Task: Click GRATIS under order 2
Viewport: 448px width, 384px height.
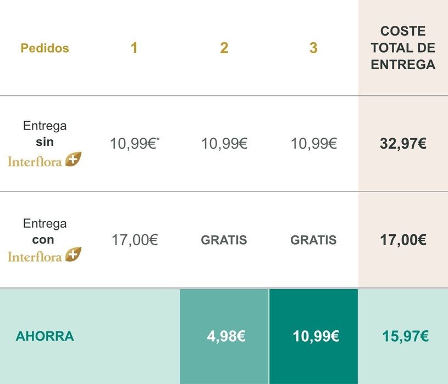Action: point(224,240)
